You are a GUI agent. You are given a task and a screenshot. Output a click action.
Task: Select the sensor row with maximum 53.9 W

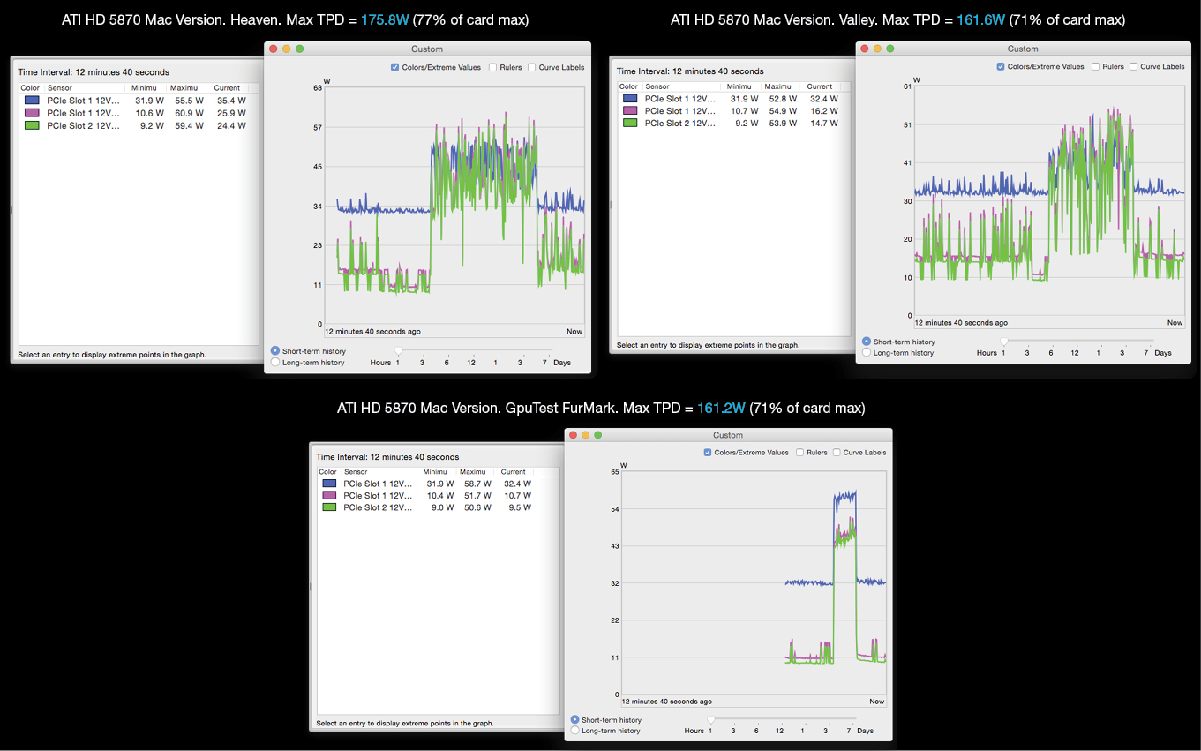click(734, 124)
